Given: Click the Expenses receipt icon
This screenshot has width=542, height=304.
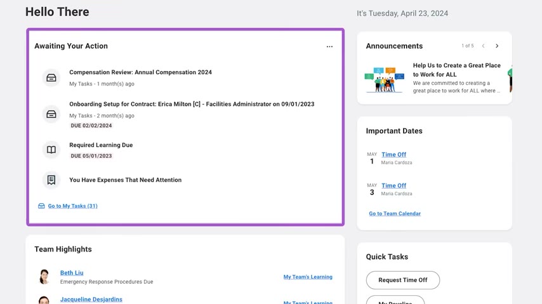Looking at the screenshot, I should pos(51,180).
